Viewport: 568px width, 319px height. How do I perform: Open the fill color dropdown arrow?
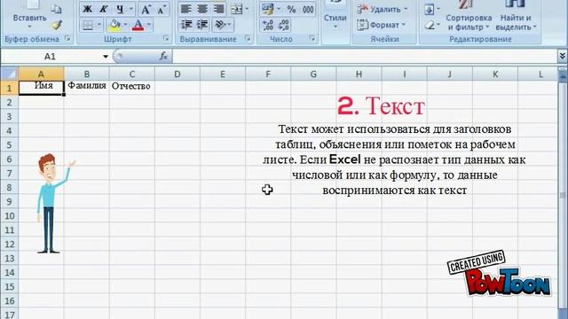click(x=126, y=25)
